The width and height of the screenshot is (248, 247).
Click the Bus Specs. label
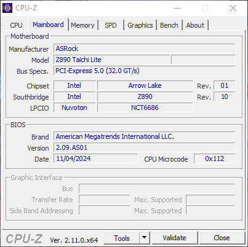click(33, 71)
